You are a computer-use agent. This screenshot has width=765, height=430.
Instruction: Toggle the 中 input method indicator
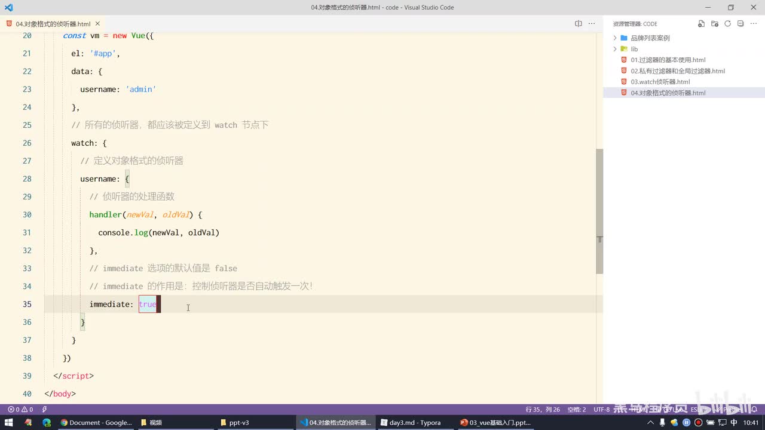[734, 422]
